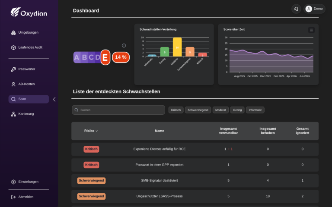The height and width of the screenshot is (207, 332).
Task: Open Kartierung network icon
Action: (13, 114)
